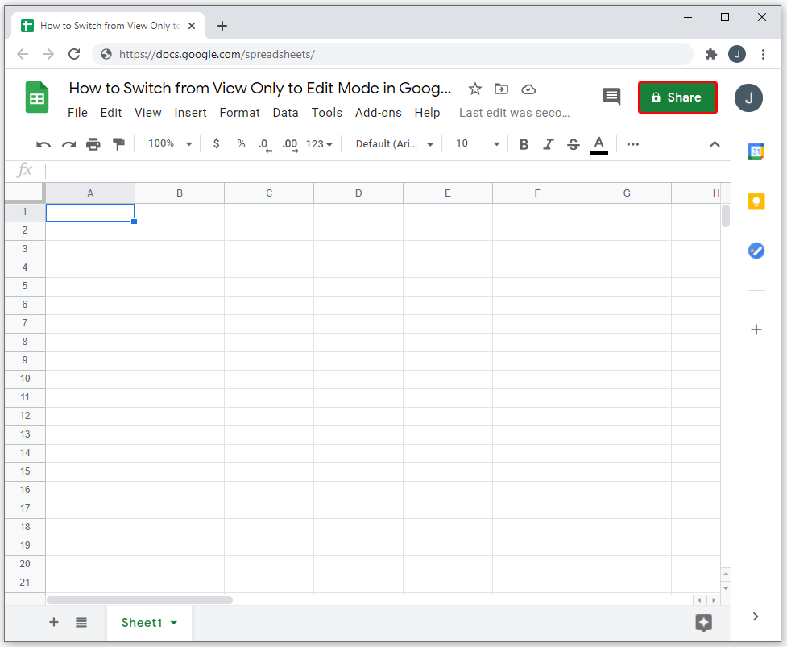Open Google Calendar side panel

pyautogui.click(x=756, y=151)
